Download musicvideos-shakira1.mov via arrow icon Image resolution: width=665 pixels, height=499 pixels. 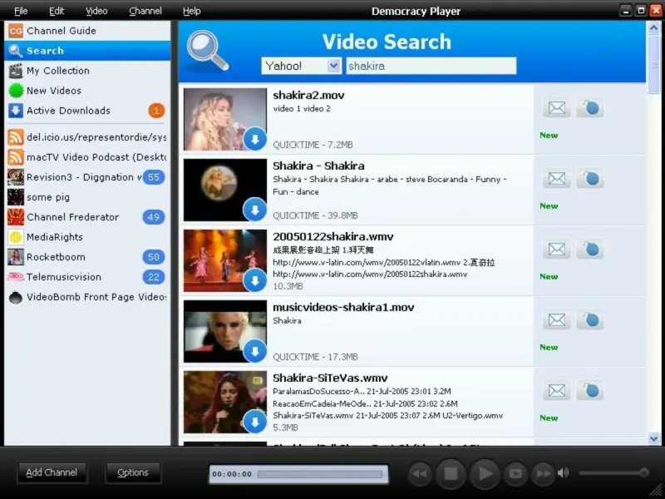[255, 351]
